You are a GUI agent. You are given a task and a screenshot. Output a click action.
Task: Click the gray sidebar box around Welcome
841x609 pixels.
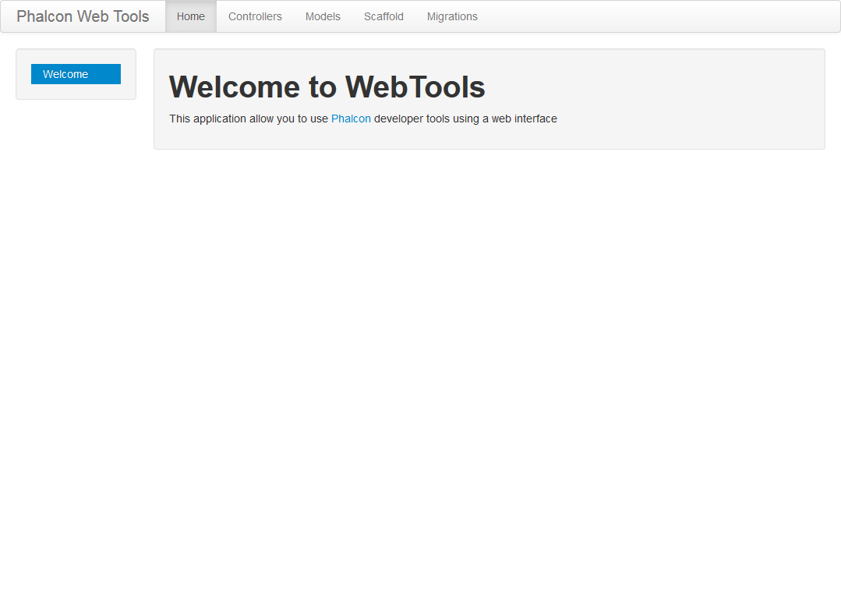pos(76,92)
